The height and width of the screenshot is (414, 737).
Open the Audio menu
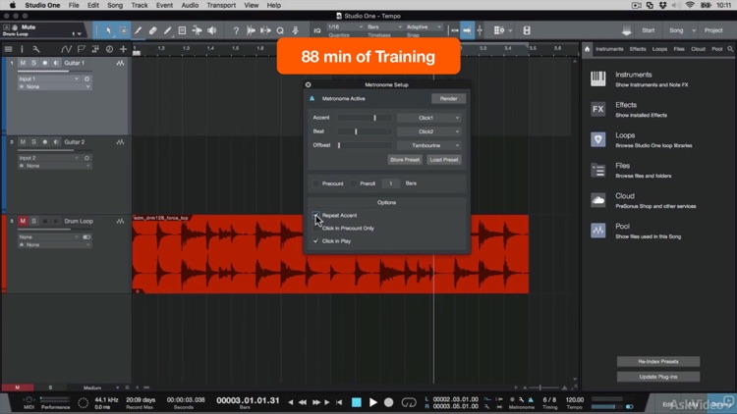point(190,5)
